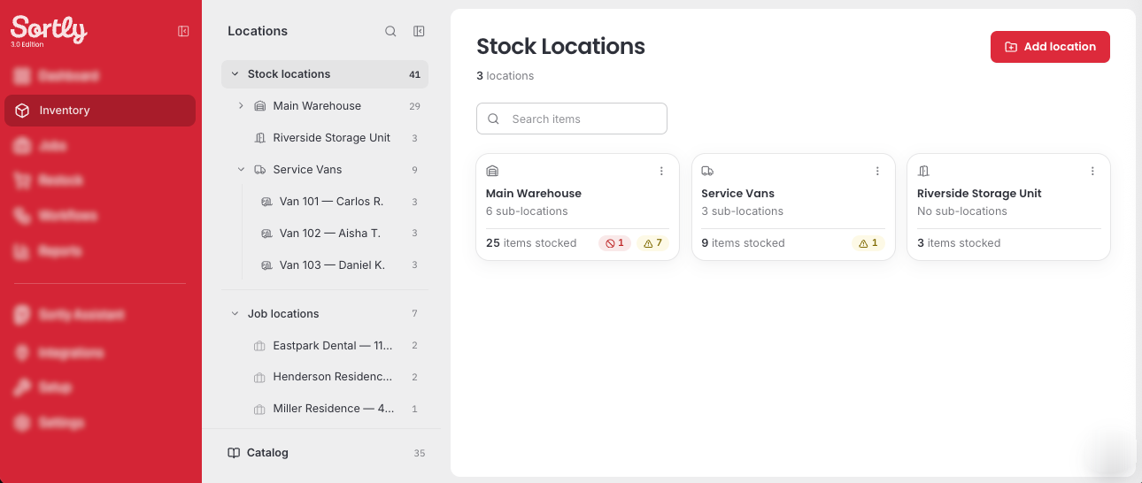Click the Service Vans card title
1142x483 pixels.
[x=737, y=194]
